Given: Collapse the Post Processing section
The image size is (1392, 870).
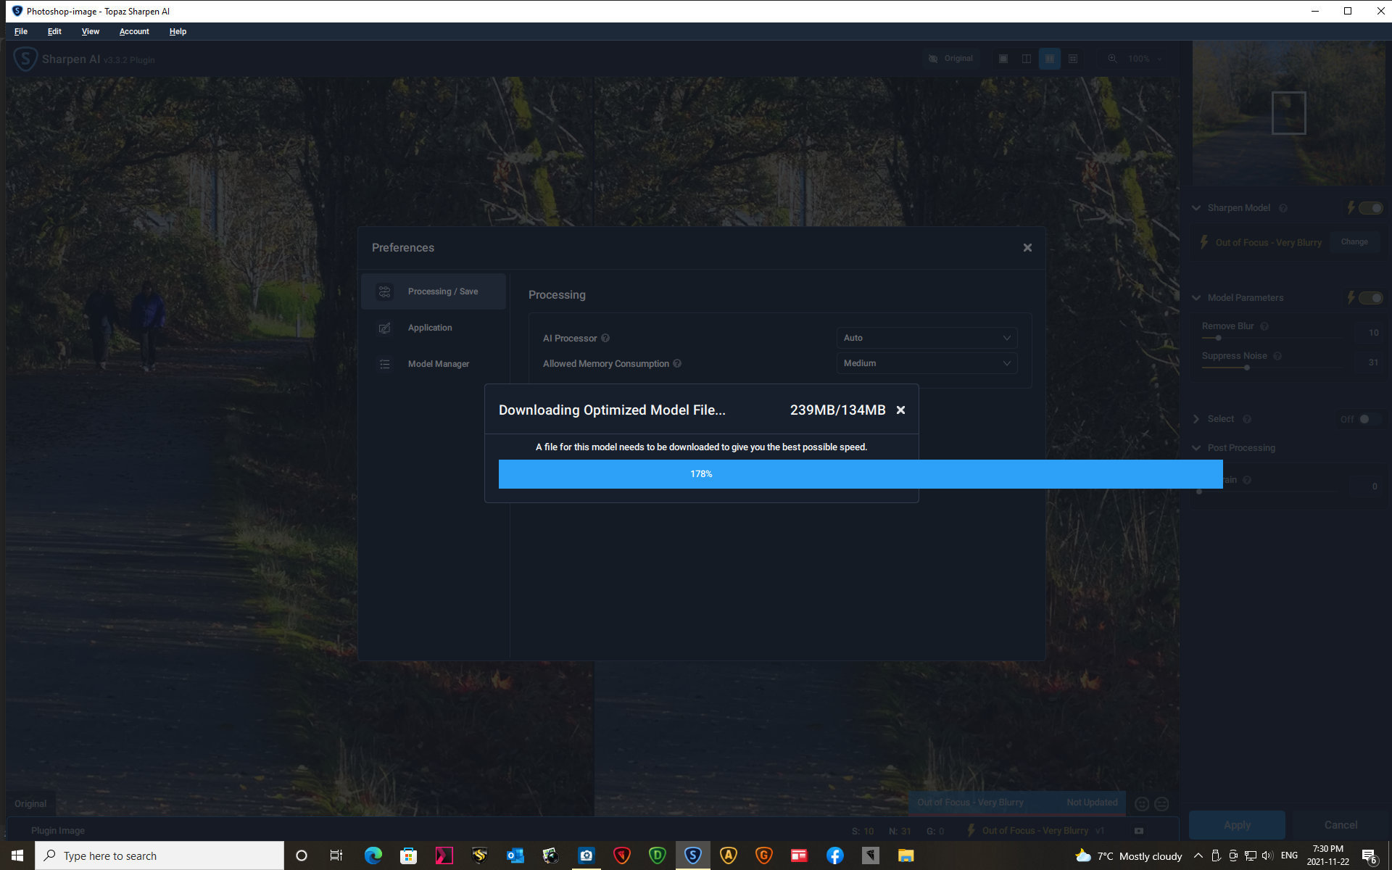Looking at the screenshot, I should coord(1196,448).
